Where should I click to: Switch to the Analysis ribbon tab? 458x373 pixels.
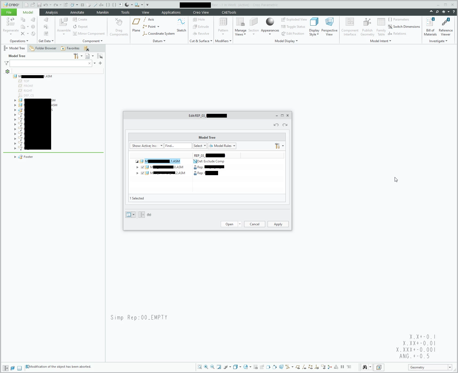click(x=52, y=12)
